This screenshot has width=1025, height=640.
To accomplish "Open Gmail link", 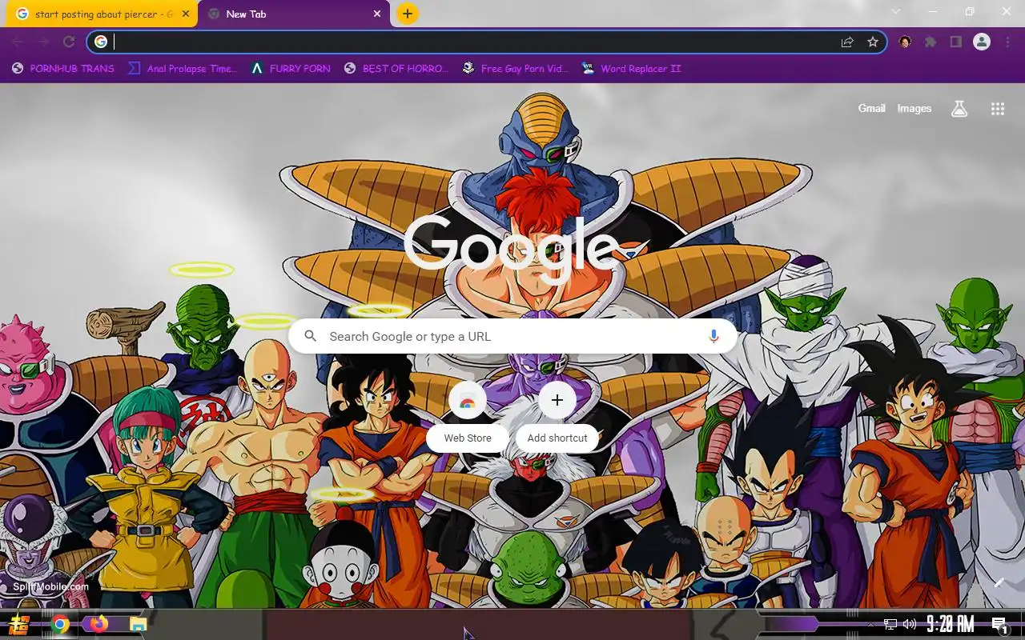I will (x=872, y=108).
